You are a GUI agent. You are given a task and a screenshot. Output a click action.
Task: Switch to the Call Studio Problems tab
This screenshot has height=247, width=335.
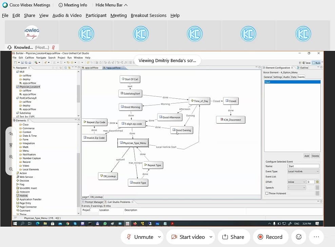(x=119, y=202)
